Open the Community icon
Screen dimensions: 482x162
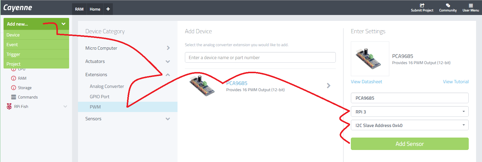pyautogui.click(x=448, y=5)
